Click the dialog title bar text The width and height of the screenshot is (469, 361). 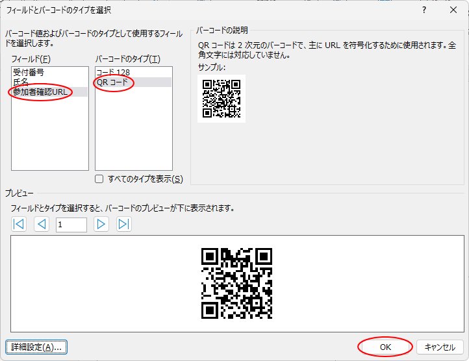coord(58,10)
